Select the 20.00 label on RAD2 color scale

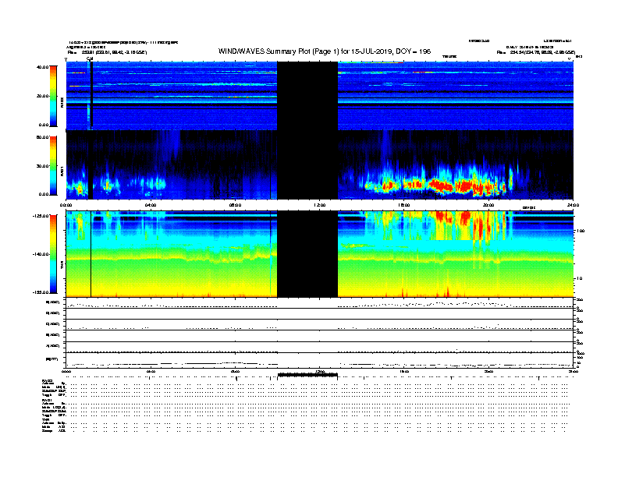pyautogui.click(x=42, y=96)
